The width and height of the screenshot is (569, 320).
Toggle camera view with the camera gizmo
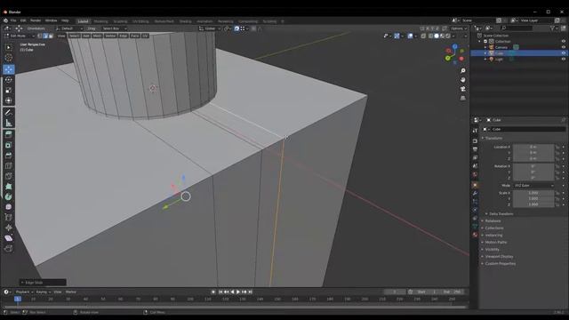(x=462, y=89)
